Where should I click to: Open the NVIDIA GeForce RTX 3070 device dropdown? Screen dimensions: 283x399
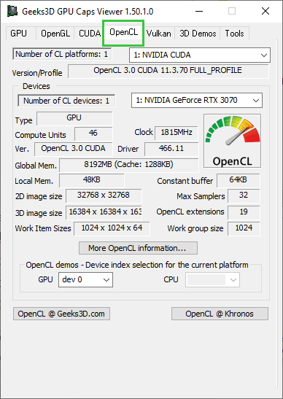197,100
